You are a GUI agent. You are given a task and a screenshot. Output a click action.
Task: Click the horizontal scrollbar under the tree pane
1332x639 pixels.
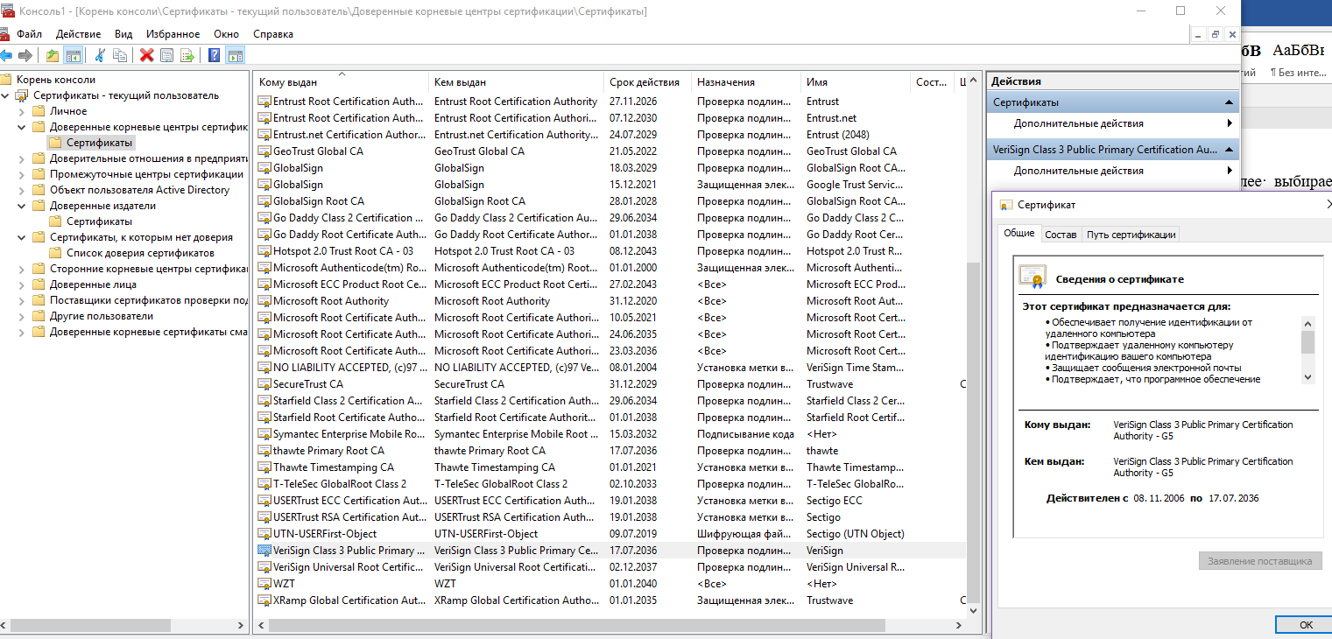(123, 626)
